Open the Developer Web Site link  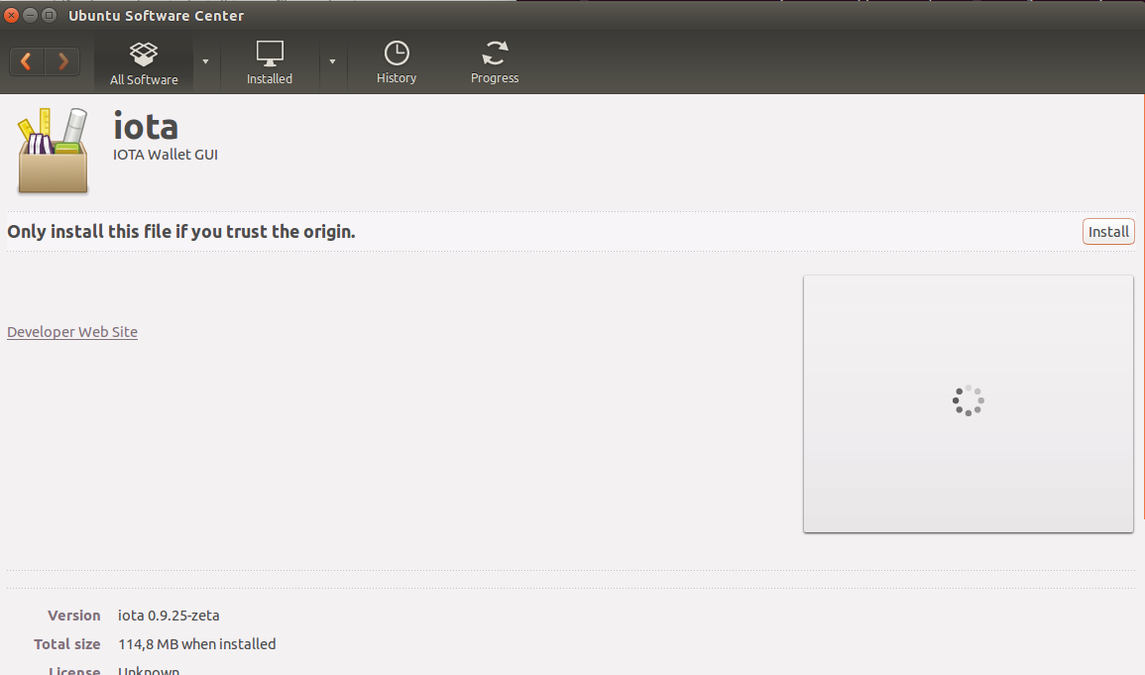pyautogui.click(x=72, y=331)
